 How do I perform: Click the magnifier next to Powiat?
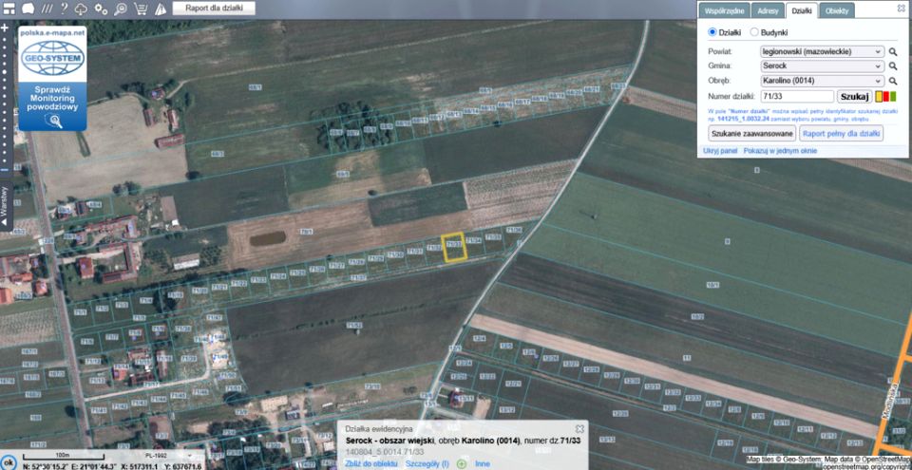point(893,51)
